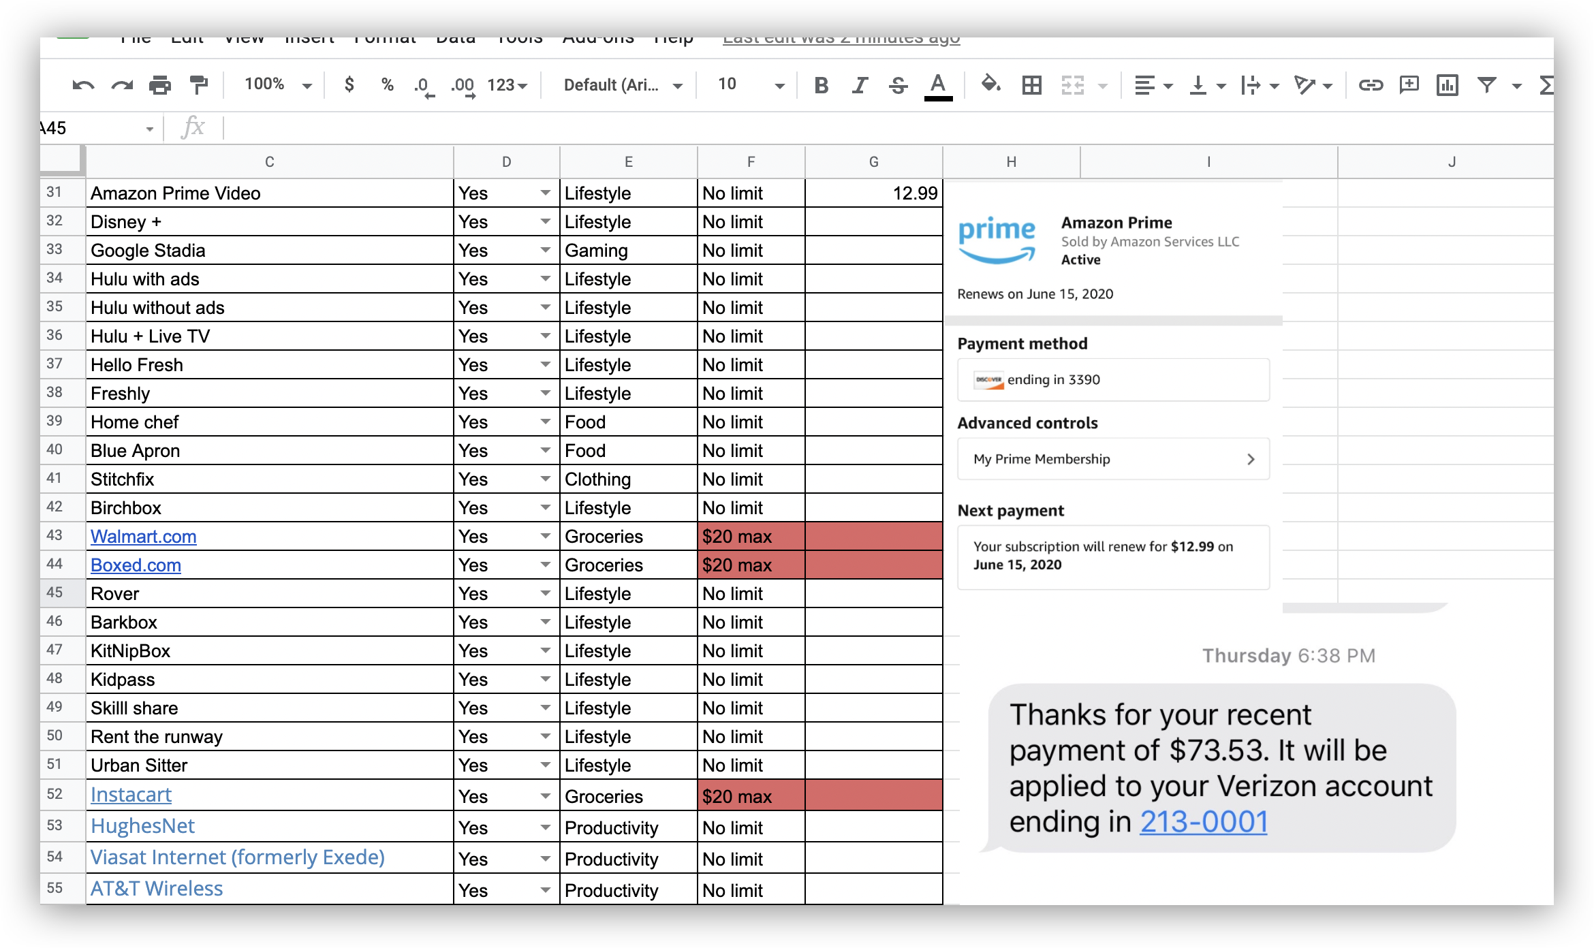Click the Create a filter icon
This screenshot has width=1594, height=948.
pos(1486,85)
